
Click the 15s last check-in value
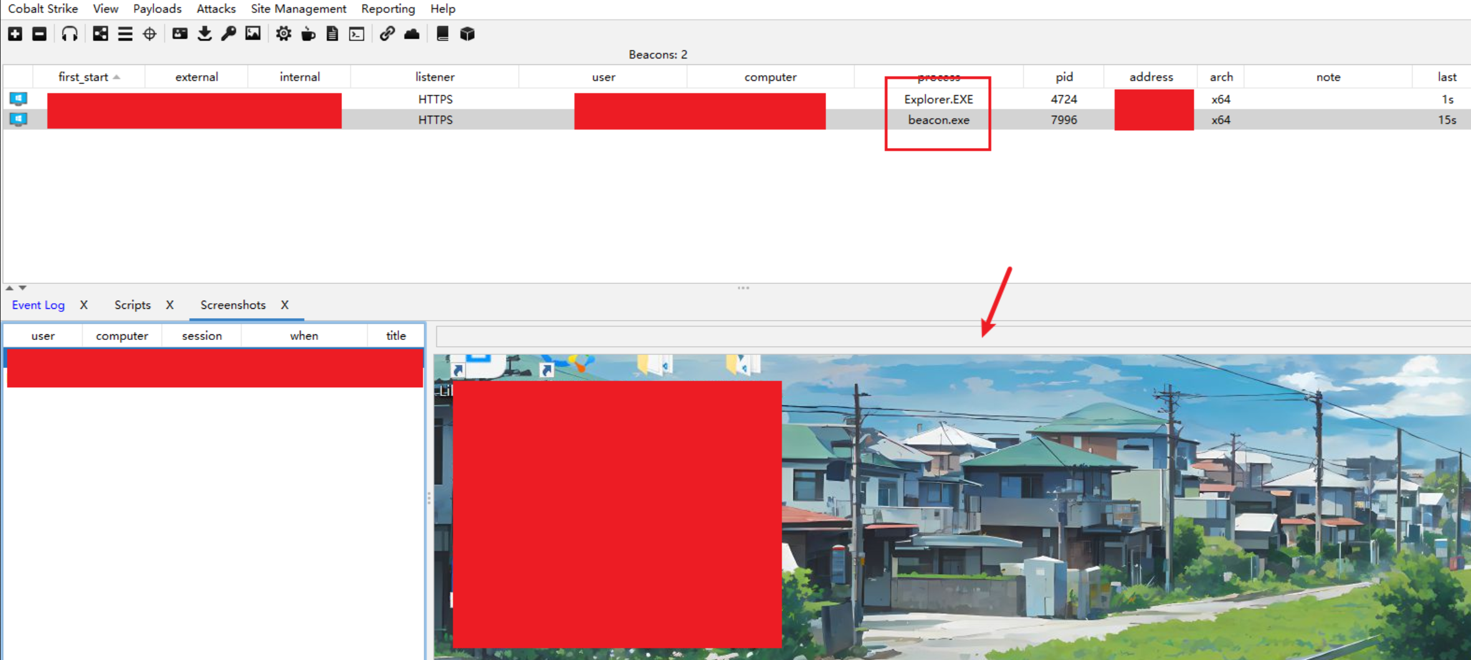click(x=1447, y=120)
